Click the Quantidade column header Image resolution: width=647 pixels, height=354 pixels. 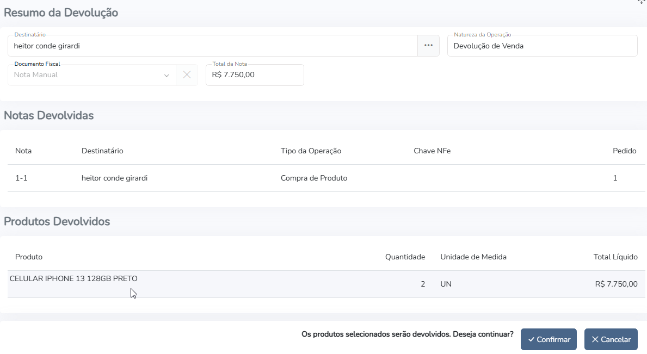[x=405, y=257]
